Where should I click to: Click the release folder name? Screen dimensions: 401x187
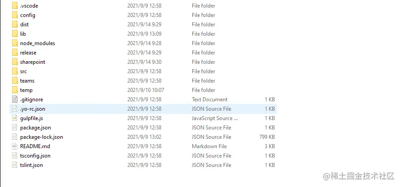coord(28,53)
